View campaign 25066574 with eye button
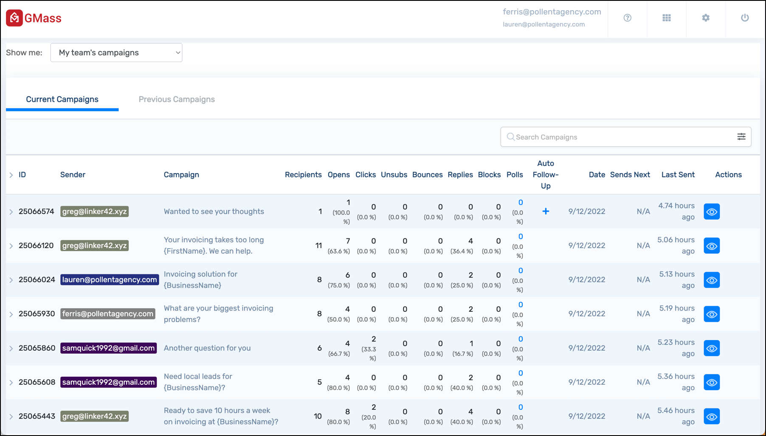The width and height of the screenshot is (766, 436). pyautogui.click(x=712, y=212)
